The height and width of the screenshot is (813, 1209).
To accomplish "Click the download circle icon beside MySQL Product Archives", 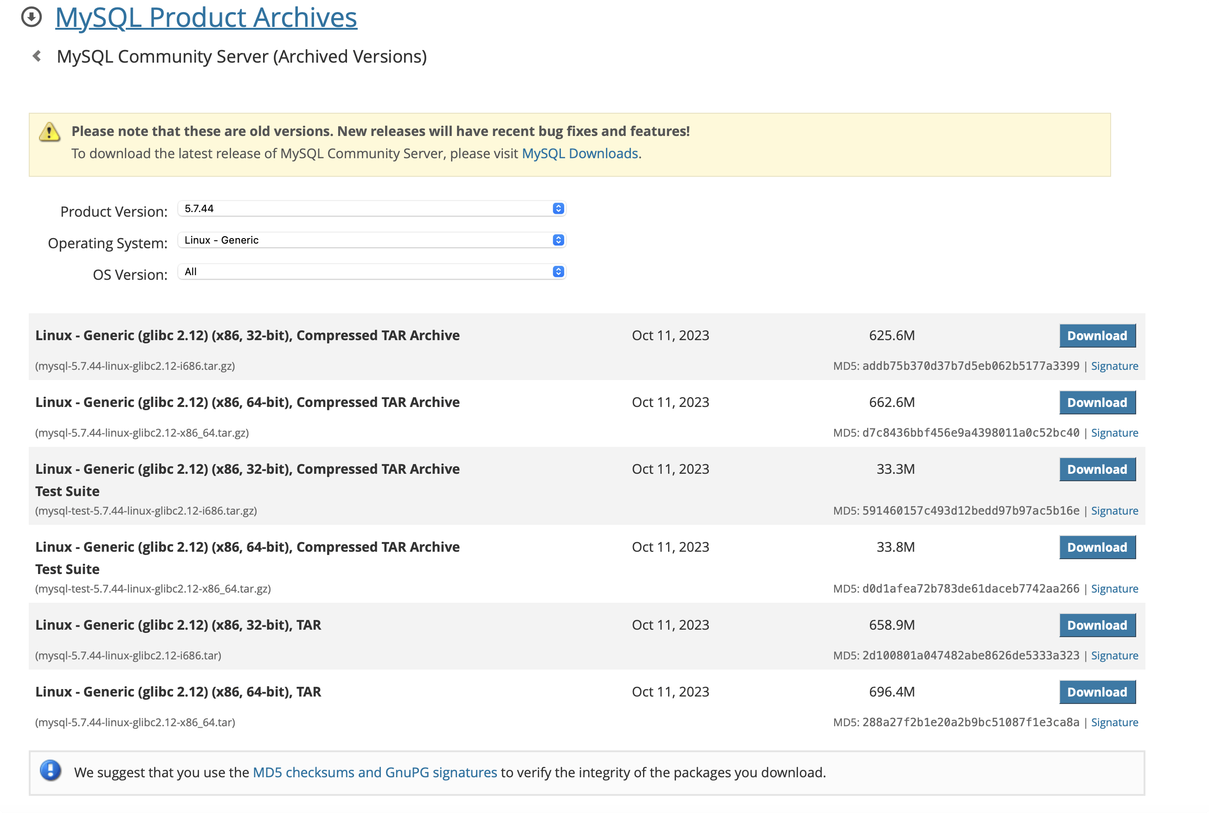I will (x=32, y=17).
